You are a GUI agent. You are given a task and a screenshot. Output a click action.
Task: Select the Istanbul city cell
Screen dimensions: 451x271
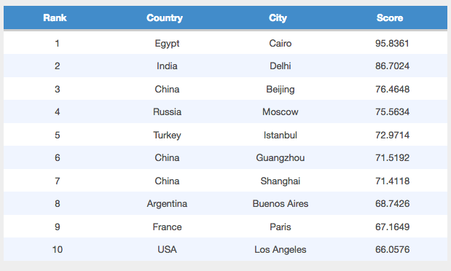point(281,135)
